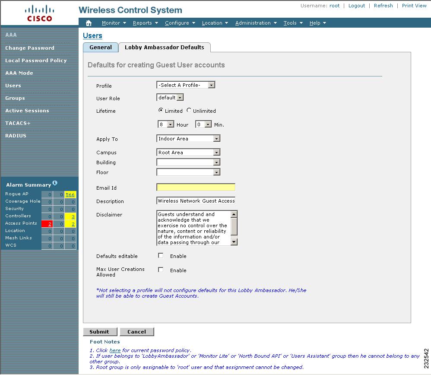Open the 'here' password policy link
Image resolution: width=431 pixels, height=375 pixels.
coord(115,350)
